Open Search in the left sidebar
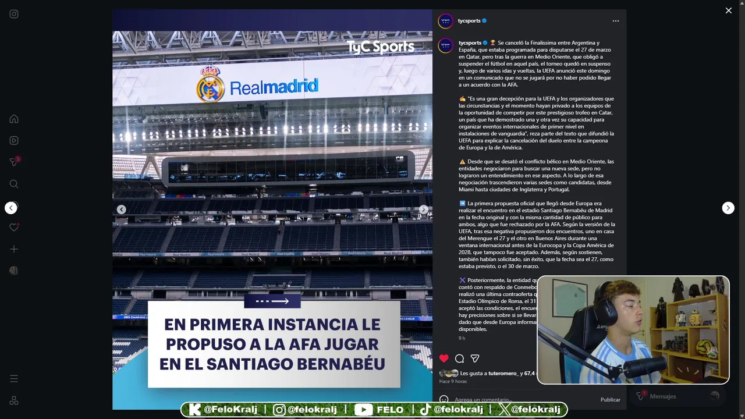 click(x=14, y=184)
